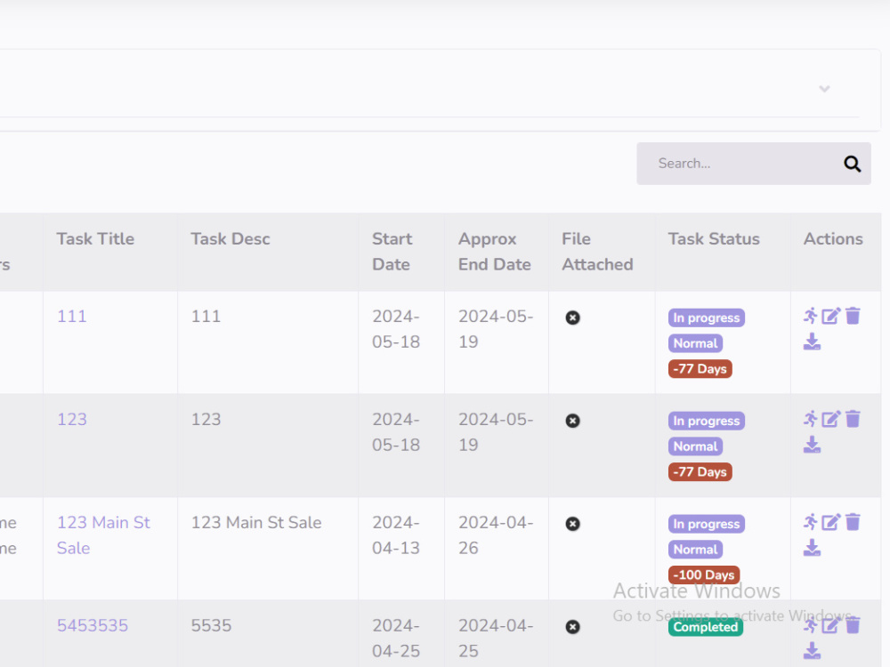
Task: Open the "5453535" task link
Action: click(93, 625)
